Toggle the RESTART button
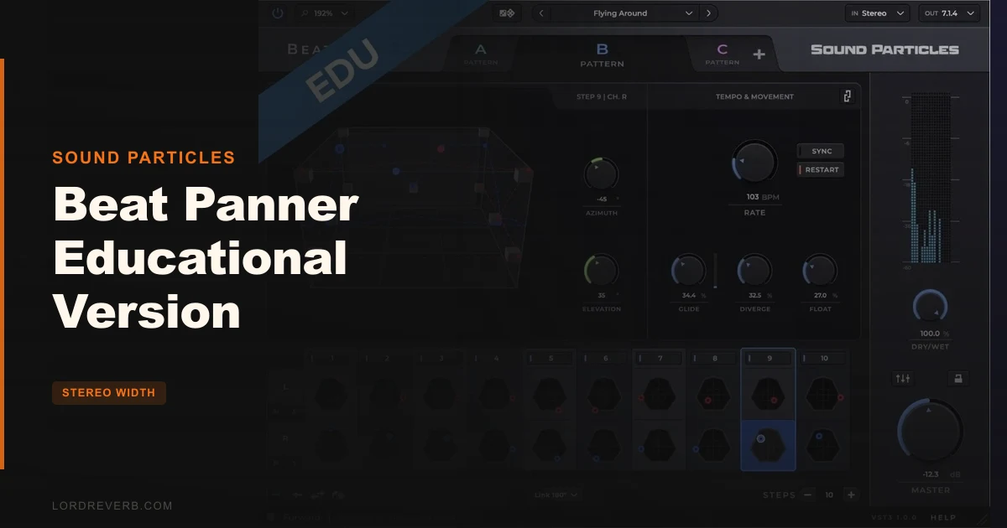 821,169
